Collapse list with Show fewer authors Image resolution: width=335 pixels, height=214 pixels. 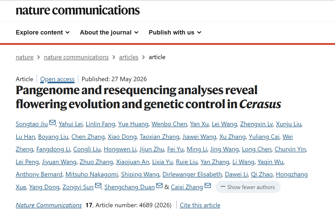[248, 187]
